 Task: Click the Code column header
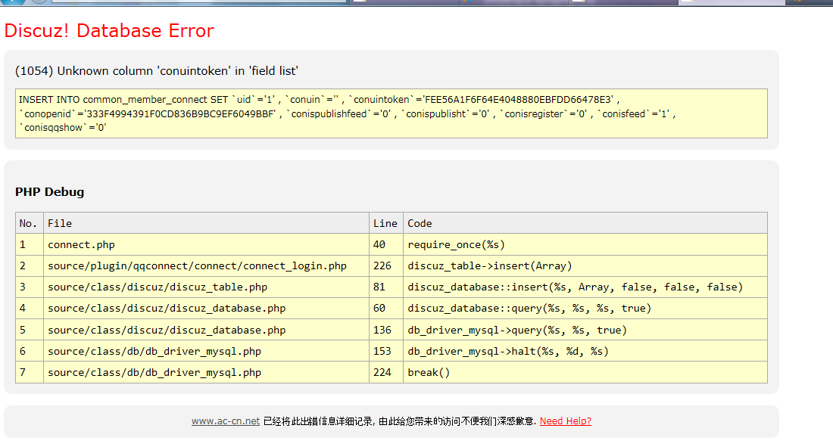420,223
